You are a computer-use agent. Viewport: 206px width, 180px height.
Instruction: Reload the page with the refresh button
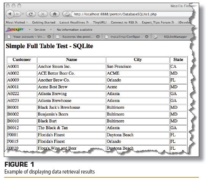(31, 14)
